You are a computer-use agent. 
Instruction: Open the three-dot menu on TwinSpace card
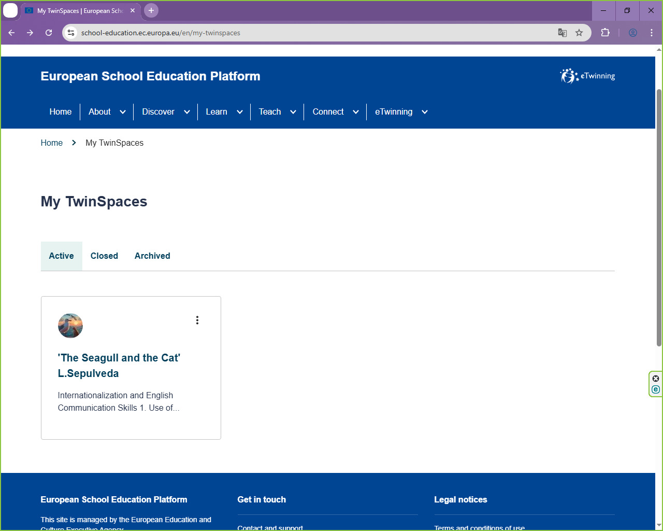[x=197, y=320]
